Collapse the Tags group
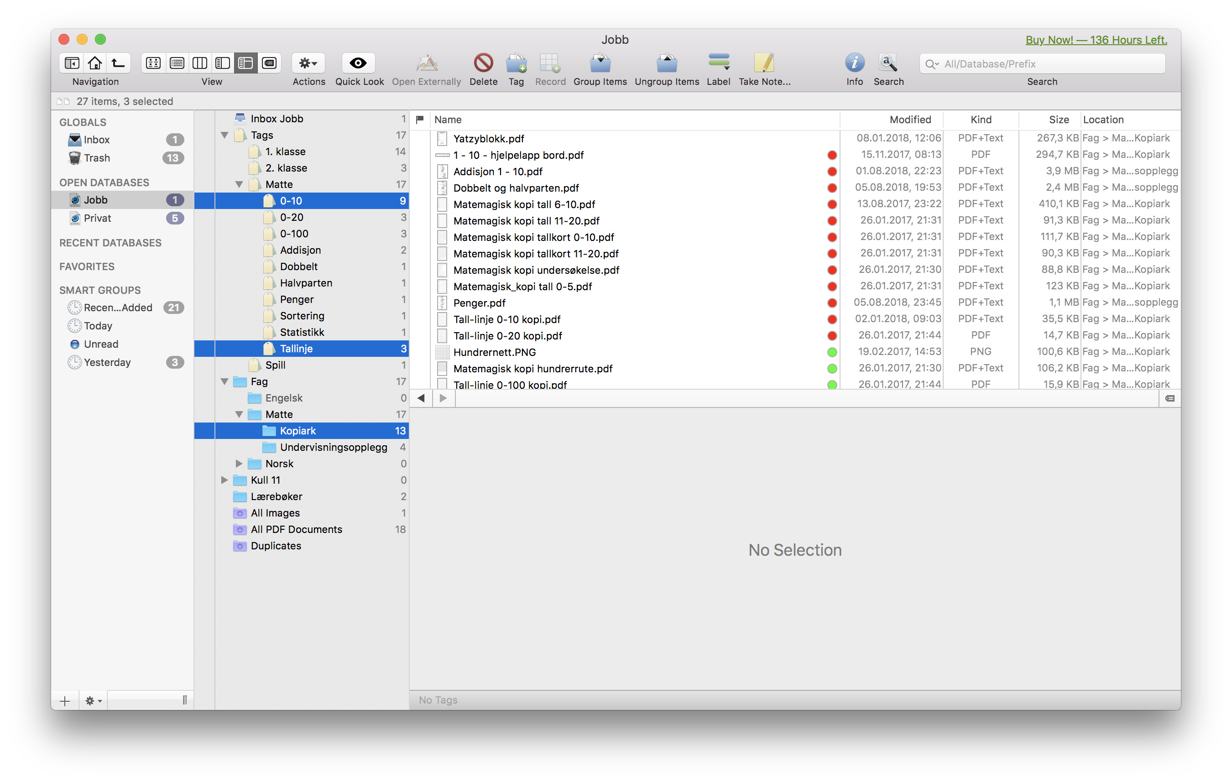 pyautogui.click(x=224, y=136)
